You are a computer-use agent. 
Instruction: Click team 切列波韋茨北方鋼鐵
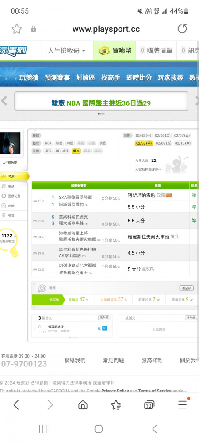click(77, 266)
